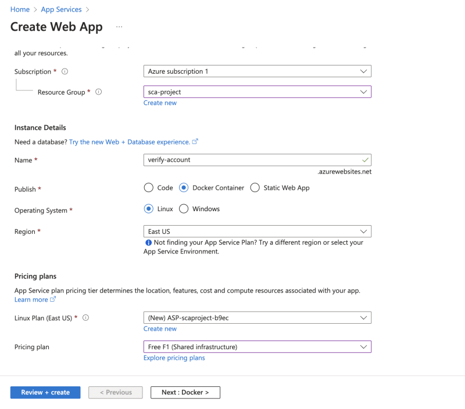Screen dimensions: 465x409
Task: Open the Region dropdown showing East US
Action: pos(257,231)
